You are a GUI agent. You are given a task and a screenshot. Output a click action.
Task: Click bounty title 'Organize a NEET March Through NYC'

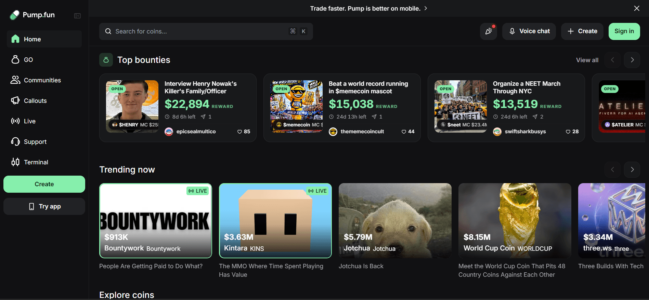pyautogui.click(x=527, y=87)
